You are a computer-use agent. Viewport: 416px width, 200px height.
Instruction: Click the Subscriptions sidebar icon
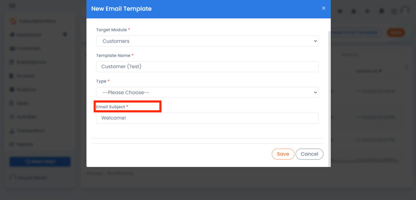click(12, 62)
